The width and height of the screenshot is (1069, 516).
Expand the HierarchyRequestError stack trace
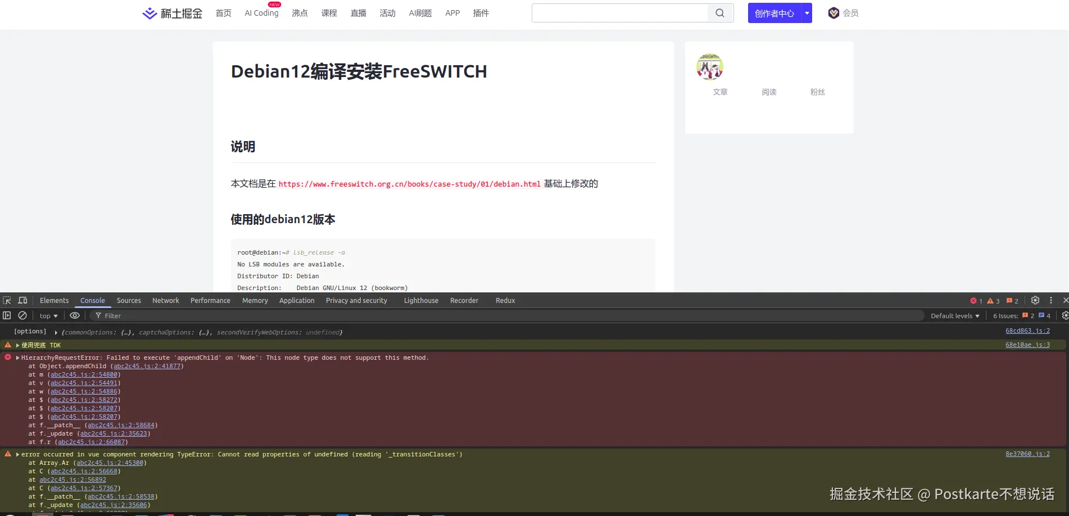click(18, 358)
